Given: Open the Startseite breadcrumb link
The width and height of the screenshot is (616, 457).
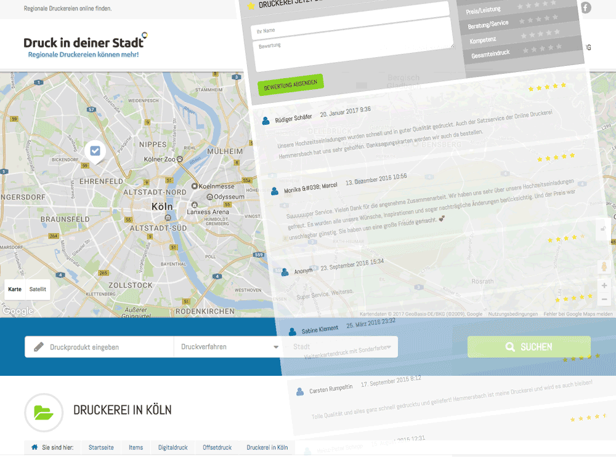Looking at the screenshot, I should [x=101, y=448].
